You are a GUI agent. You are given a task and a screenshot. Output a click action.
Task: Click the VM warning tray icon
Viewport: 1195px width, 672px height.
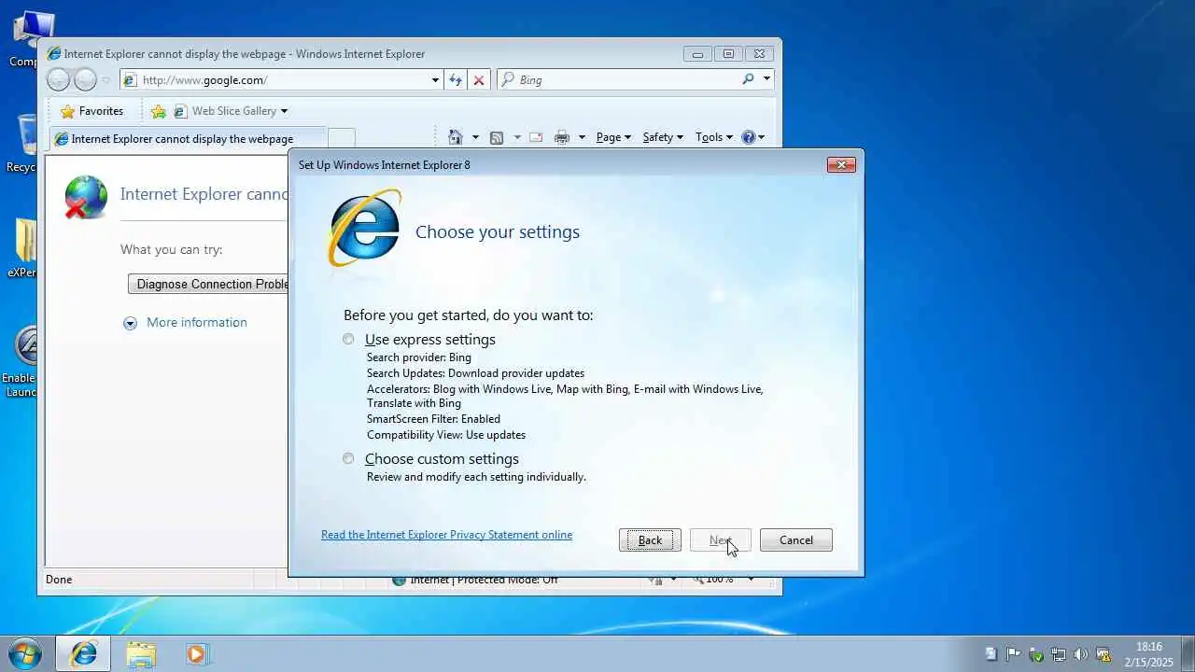coord(1104,654)
